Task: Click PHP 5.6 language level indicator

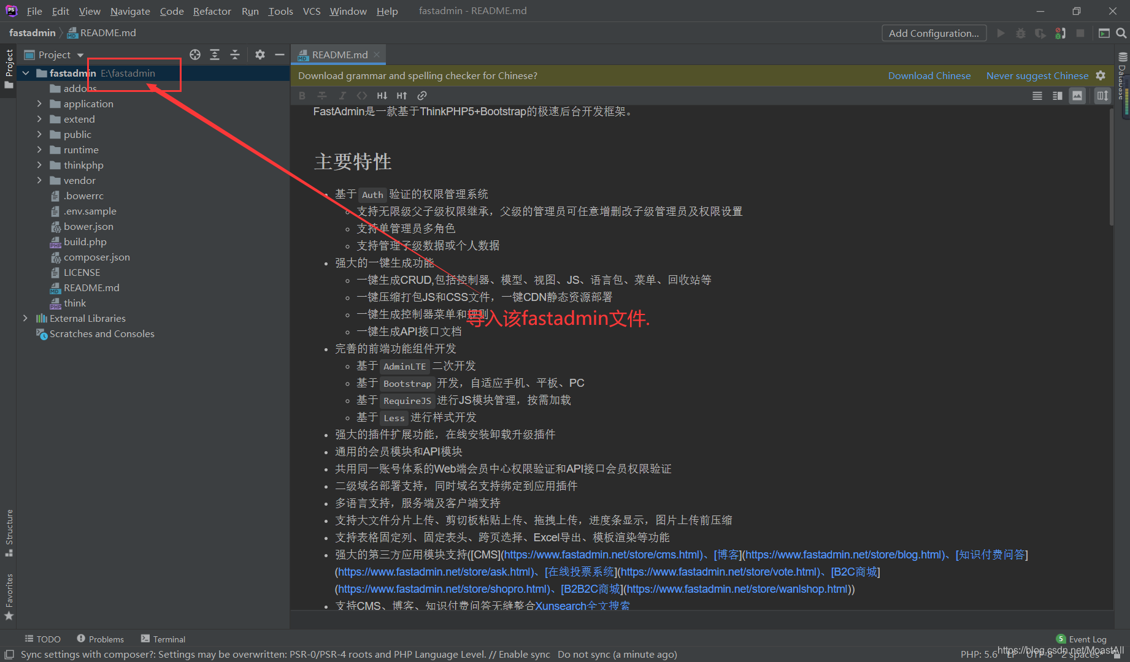Action: coord(979,654)
